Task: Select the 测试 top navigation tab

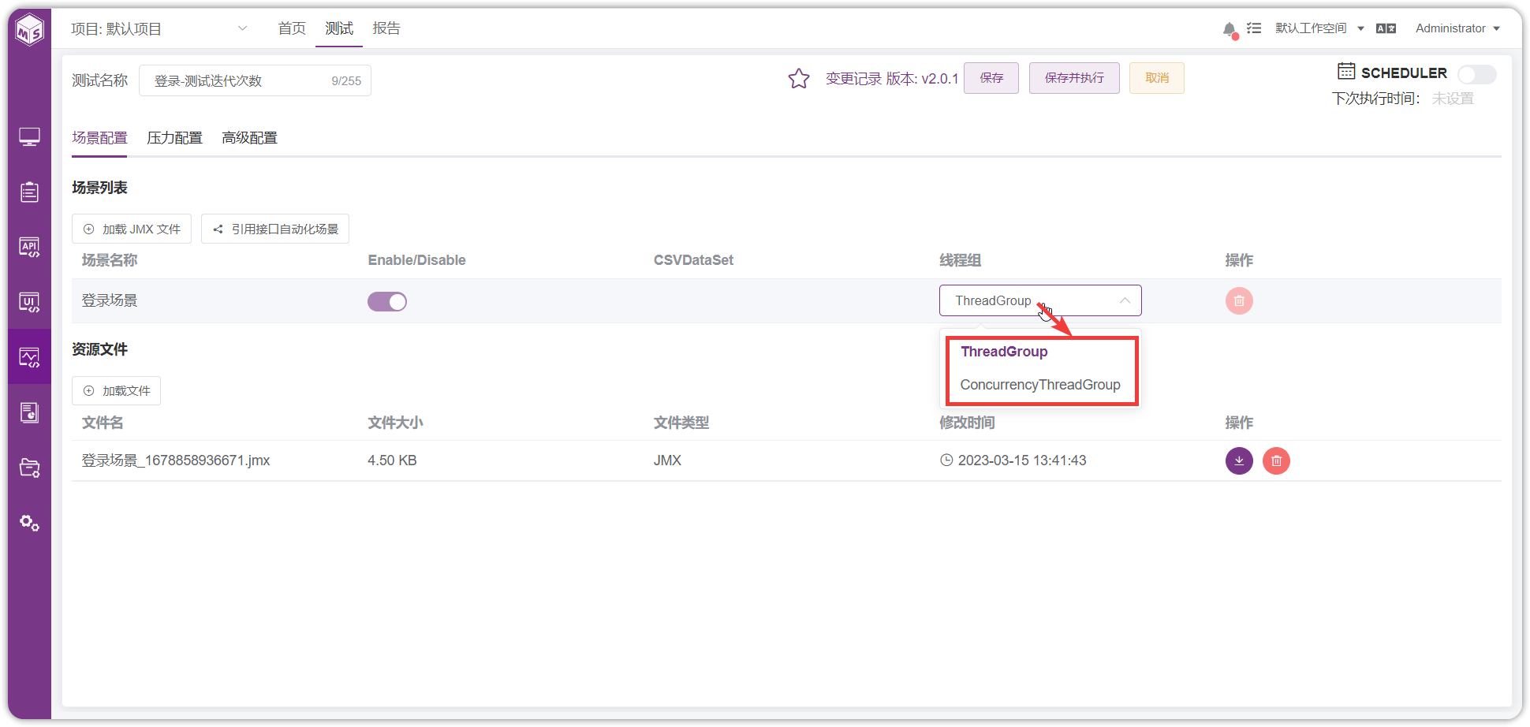Action: coord(339,28)
